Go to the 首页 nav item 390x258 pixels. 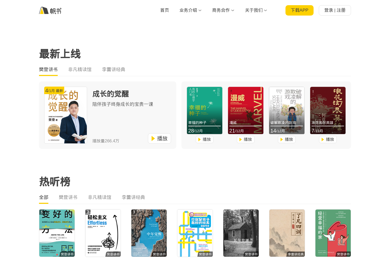(164, 10)
